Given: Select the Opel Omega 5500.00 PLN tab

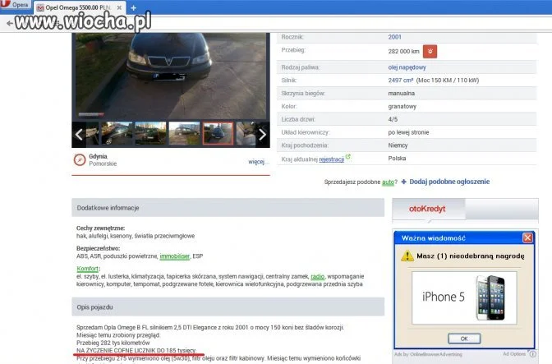Looking at the screenshot, I should 79,7.
